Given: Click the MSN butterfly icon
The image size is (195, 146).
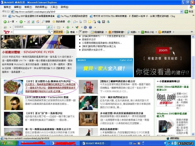Looking at the screenshot, I should click(x=77, y=27).
